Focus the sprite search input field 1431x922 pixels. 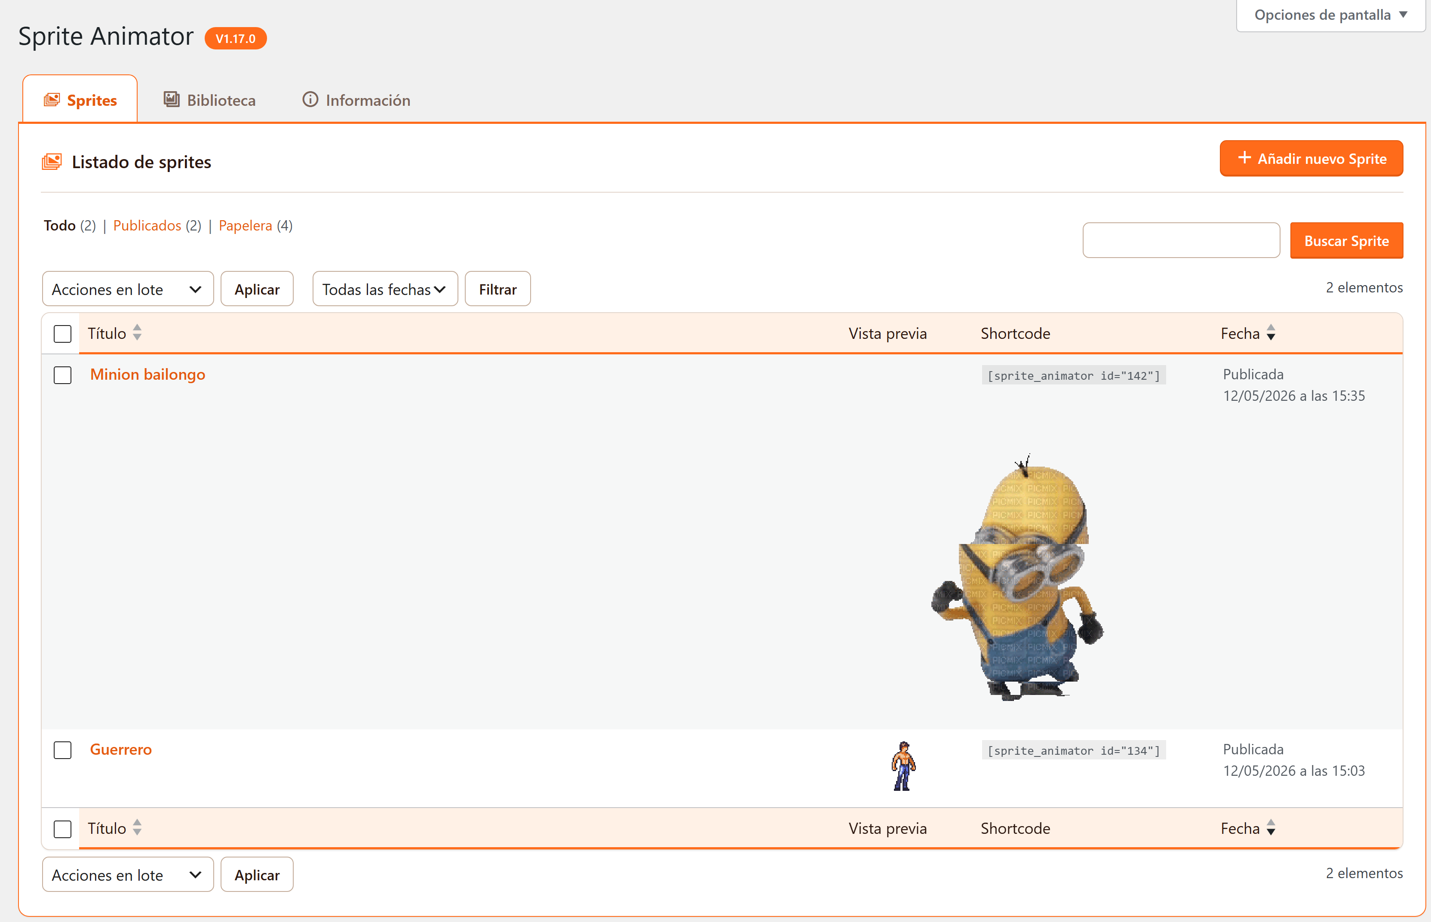(x=1182, y=240)
